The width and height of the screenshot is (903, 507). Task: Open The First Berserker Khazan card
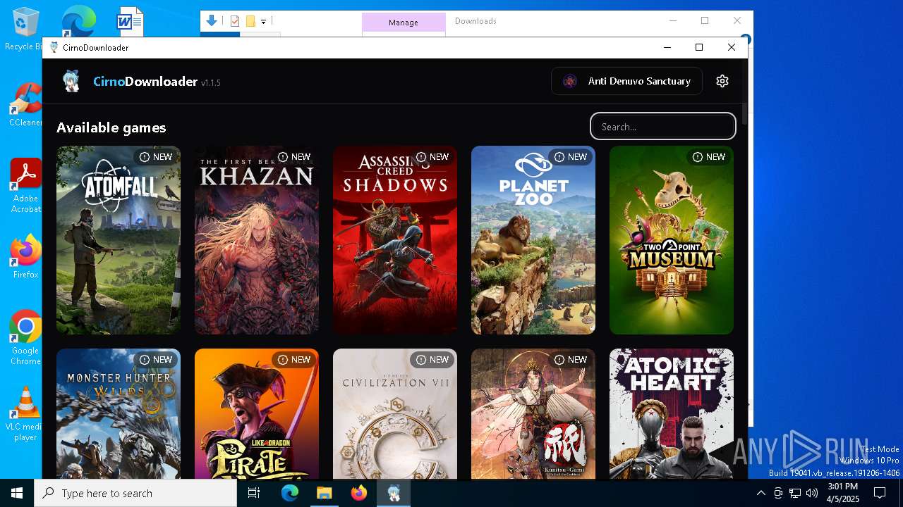tap(257, 240)
